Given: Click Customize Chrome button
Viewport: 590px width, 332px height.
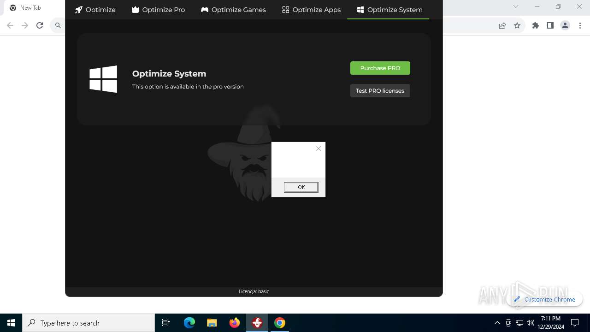Looking at the screenshot, I should (544, 299).
